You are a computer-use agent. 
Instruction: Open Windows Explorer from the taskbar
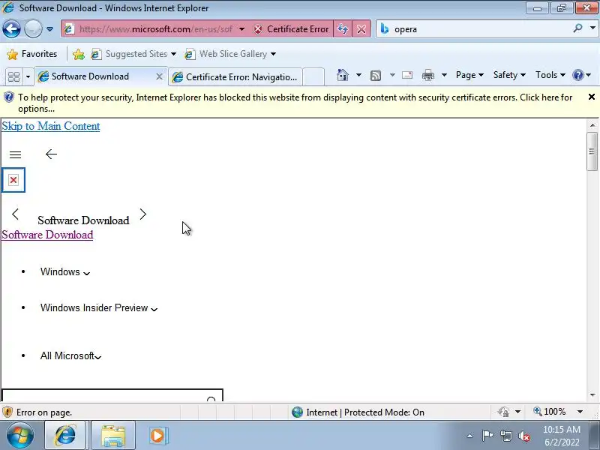(113, 436)
